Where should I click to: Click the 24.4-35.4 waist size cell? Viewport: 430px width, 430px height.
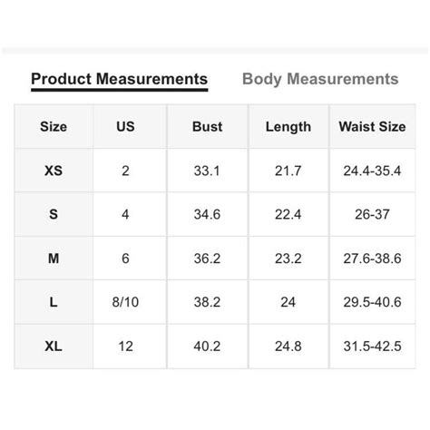tap(372, 171)
